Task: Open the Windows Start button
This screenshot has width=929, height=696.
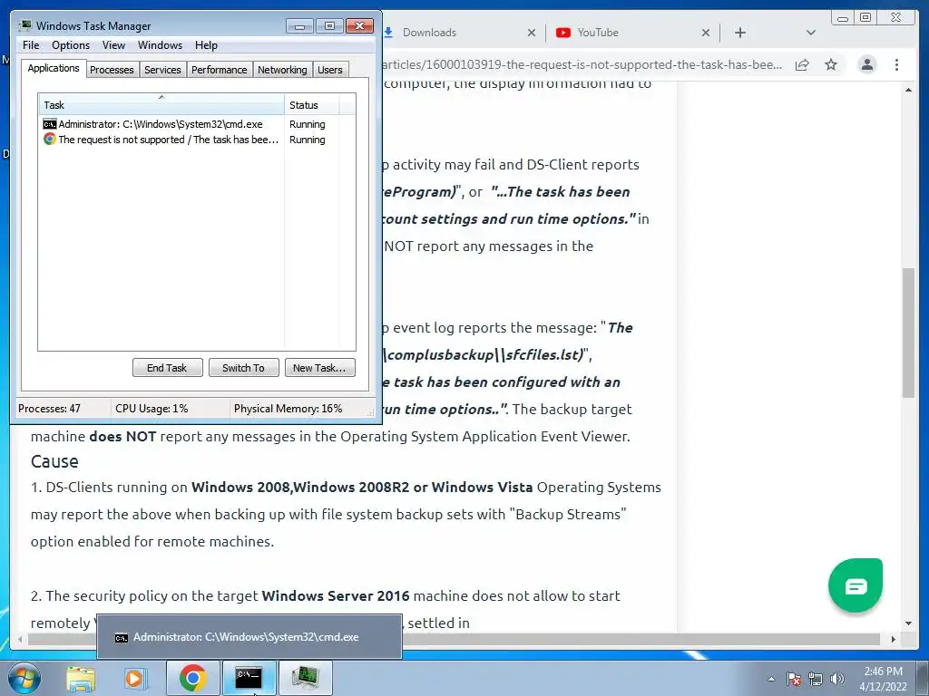Action: [x=24, y=678]
